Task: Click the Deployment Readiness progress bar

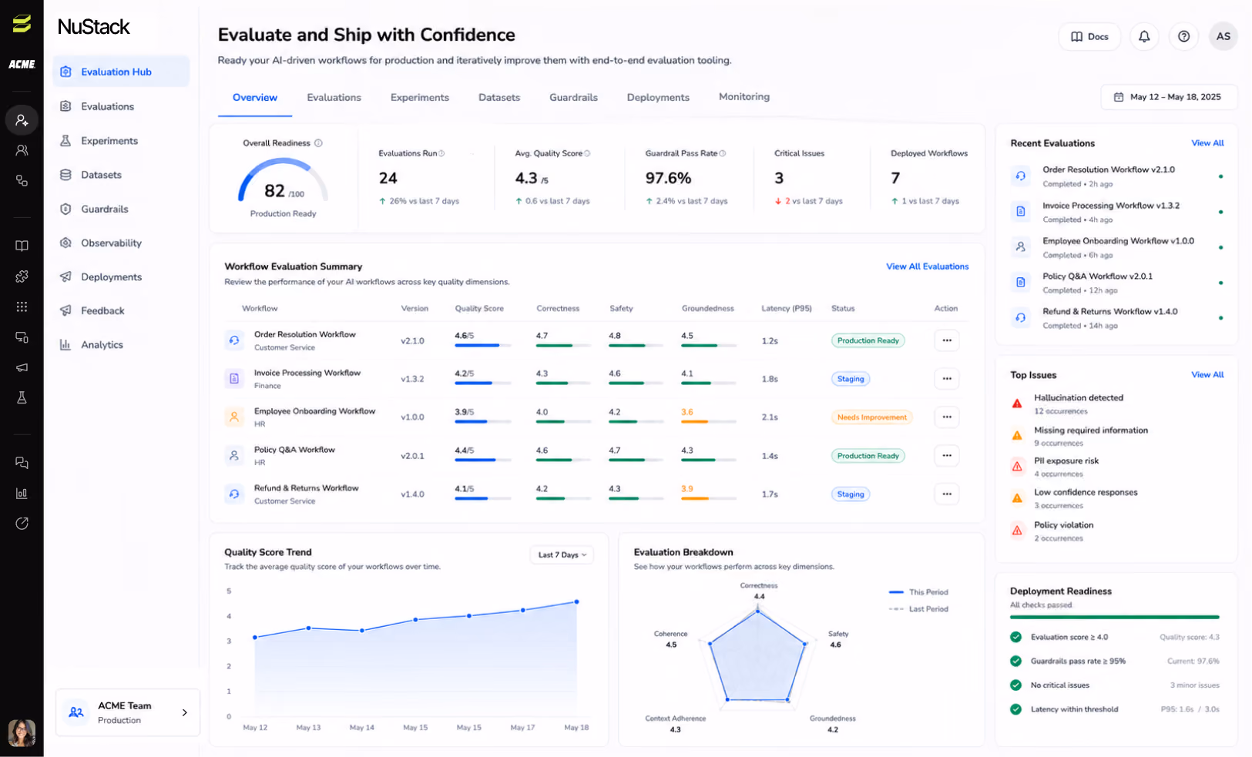Action: click(1115, 618)
